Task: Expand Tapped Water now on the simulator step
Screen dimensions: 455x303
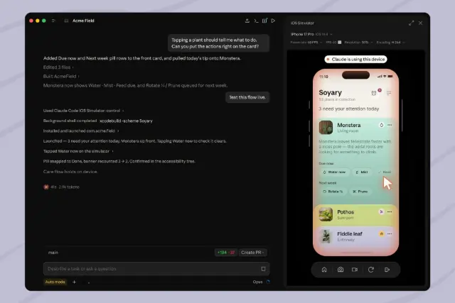Action: [x=78, y=151]
